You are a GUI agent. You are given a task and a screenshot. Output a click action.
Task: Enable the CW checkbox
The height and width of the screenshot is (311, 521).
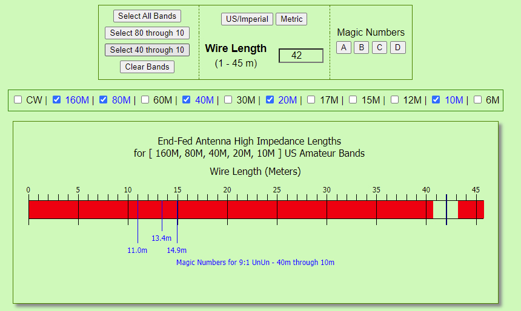tap(18, 100)
